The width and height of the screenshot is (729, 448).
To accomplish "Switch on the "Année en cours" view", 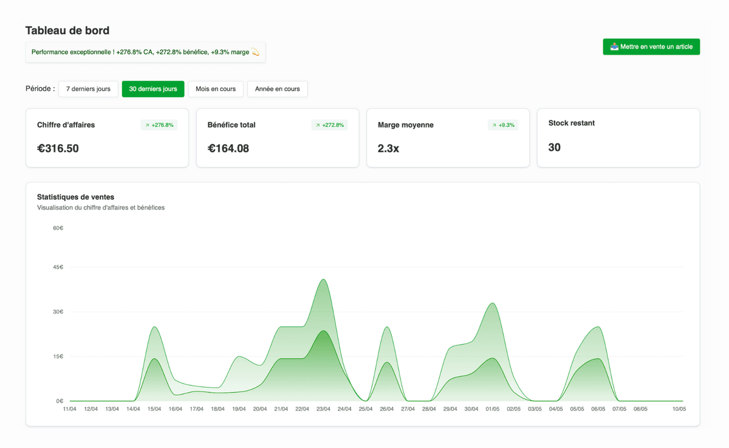I will tap(278, 89).
